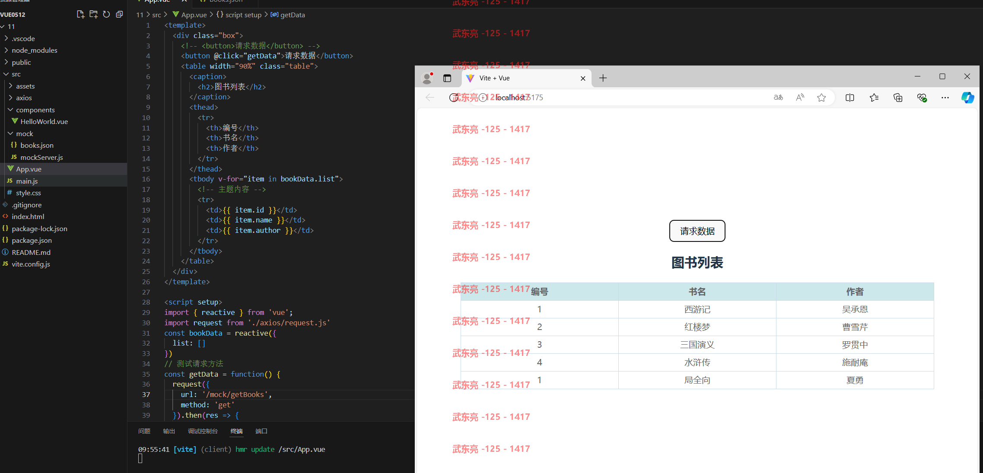Open browser collections icon

coord(898,98)
